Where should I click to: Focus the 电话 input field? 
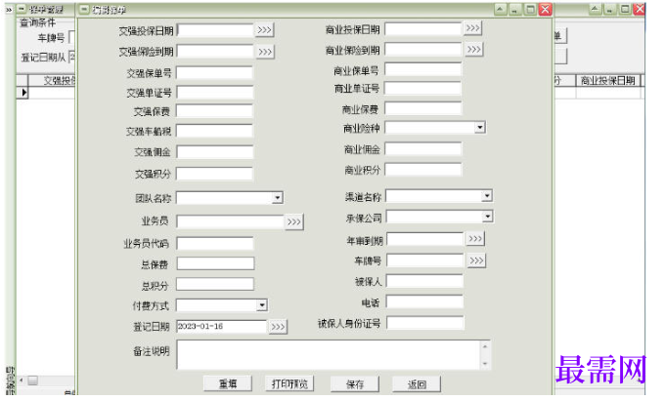click(425, 302)
